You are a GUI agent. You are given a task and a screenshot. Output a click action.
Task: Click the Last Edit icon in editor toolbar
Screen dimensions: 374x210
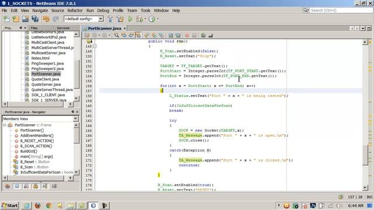pyautogui.click(x=87, y=35)
